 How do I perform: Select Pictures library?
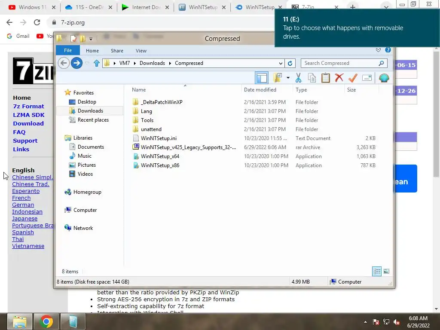pos(87,165)
